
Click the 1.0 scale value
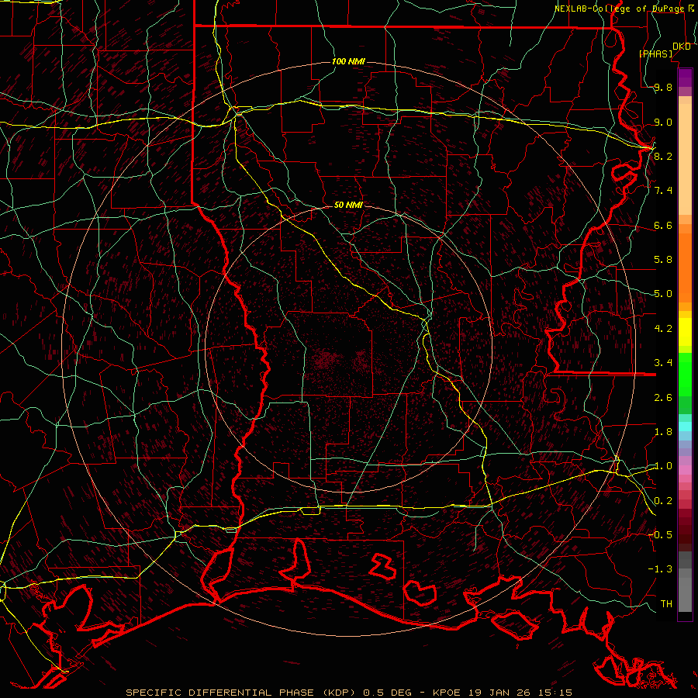[663, 466]
